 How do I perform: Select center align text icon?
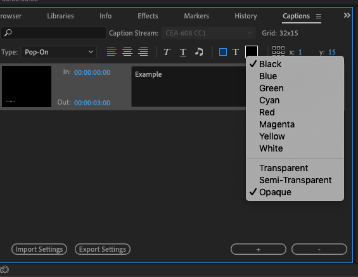coord(127,52)
